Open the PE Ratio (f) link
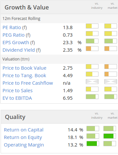This screenshot has width=118, height=155. click(15, 27)
